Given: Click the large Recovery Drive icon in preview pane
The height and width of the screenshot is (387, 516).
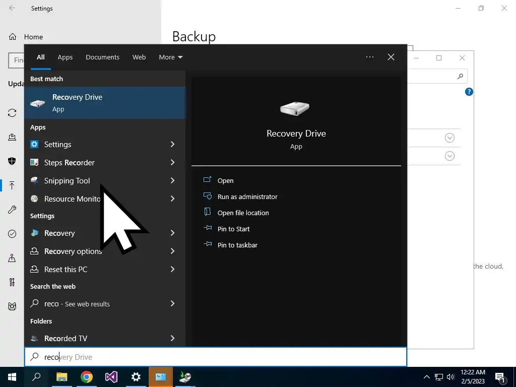Looking at the screenshot, I should pyautogui.click(x=294, y=109).
